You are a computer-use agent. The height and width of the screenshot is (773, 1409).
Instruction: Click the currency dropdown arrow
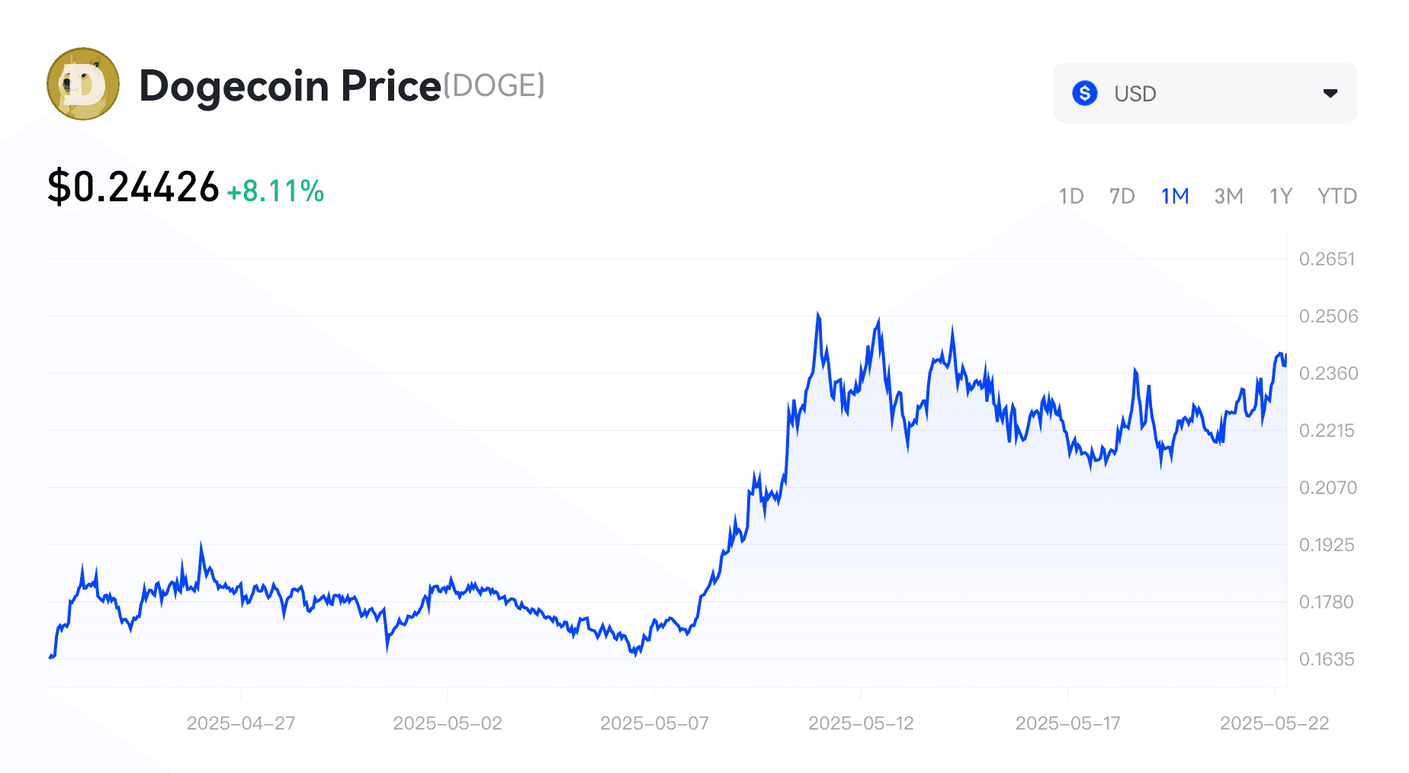click(1330, 93)
